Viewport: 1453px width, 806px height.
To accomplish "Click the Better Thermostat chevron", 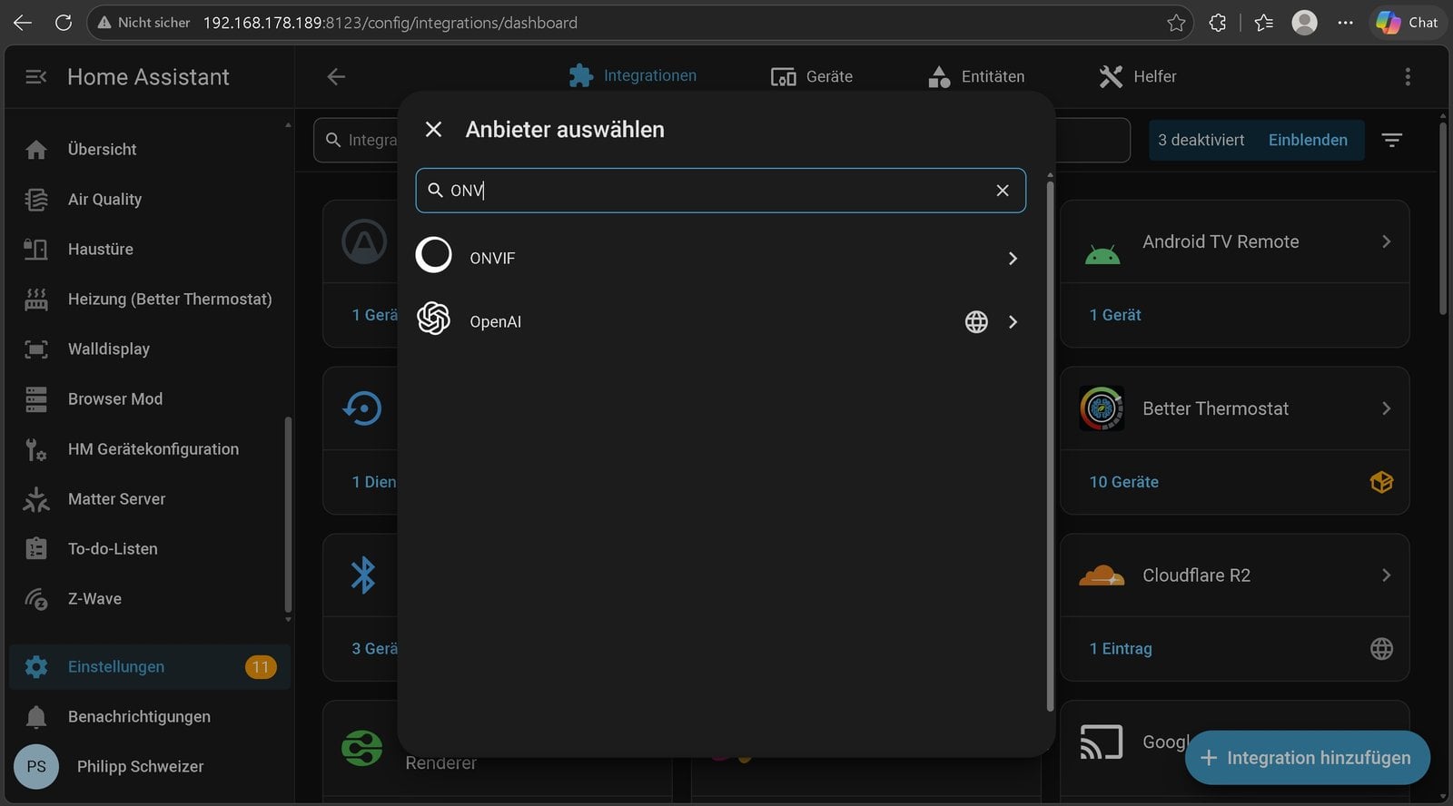I will (x=1386, y=408).
